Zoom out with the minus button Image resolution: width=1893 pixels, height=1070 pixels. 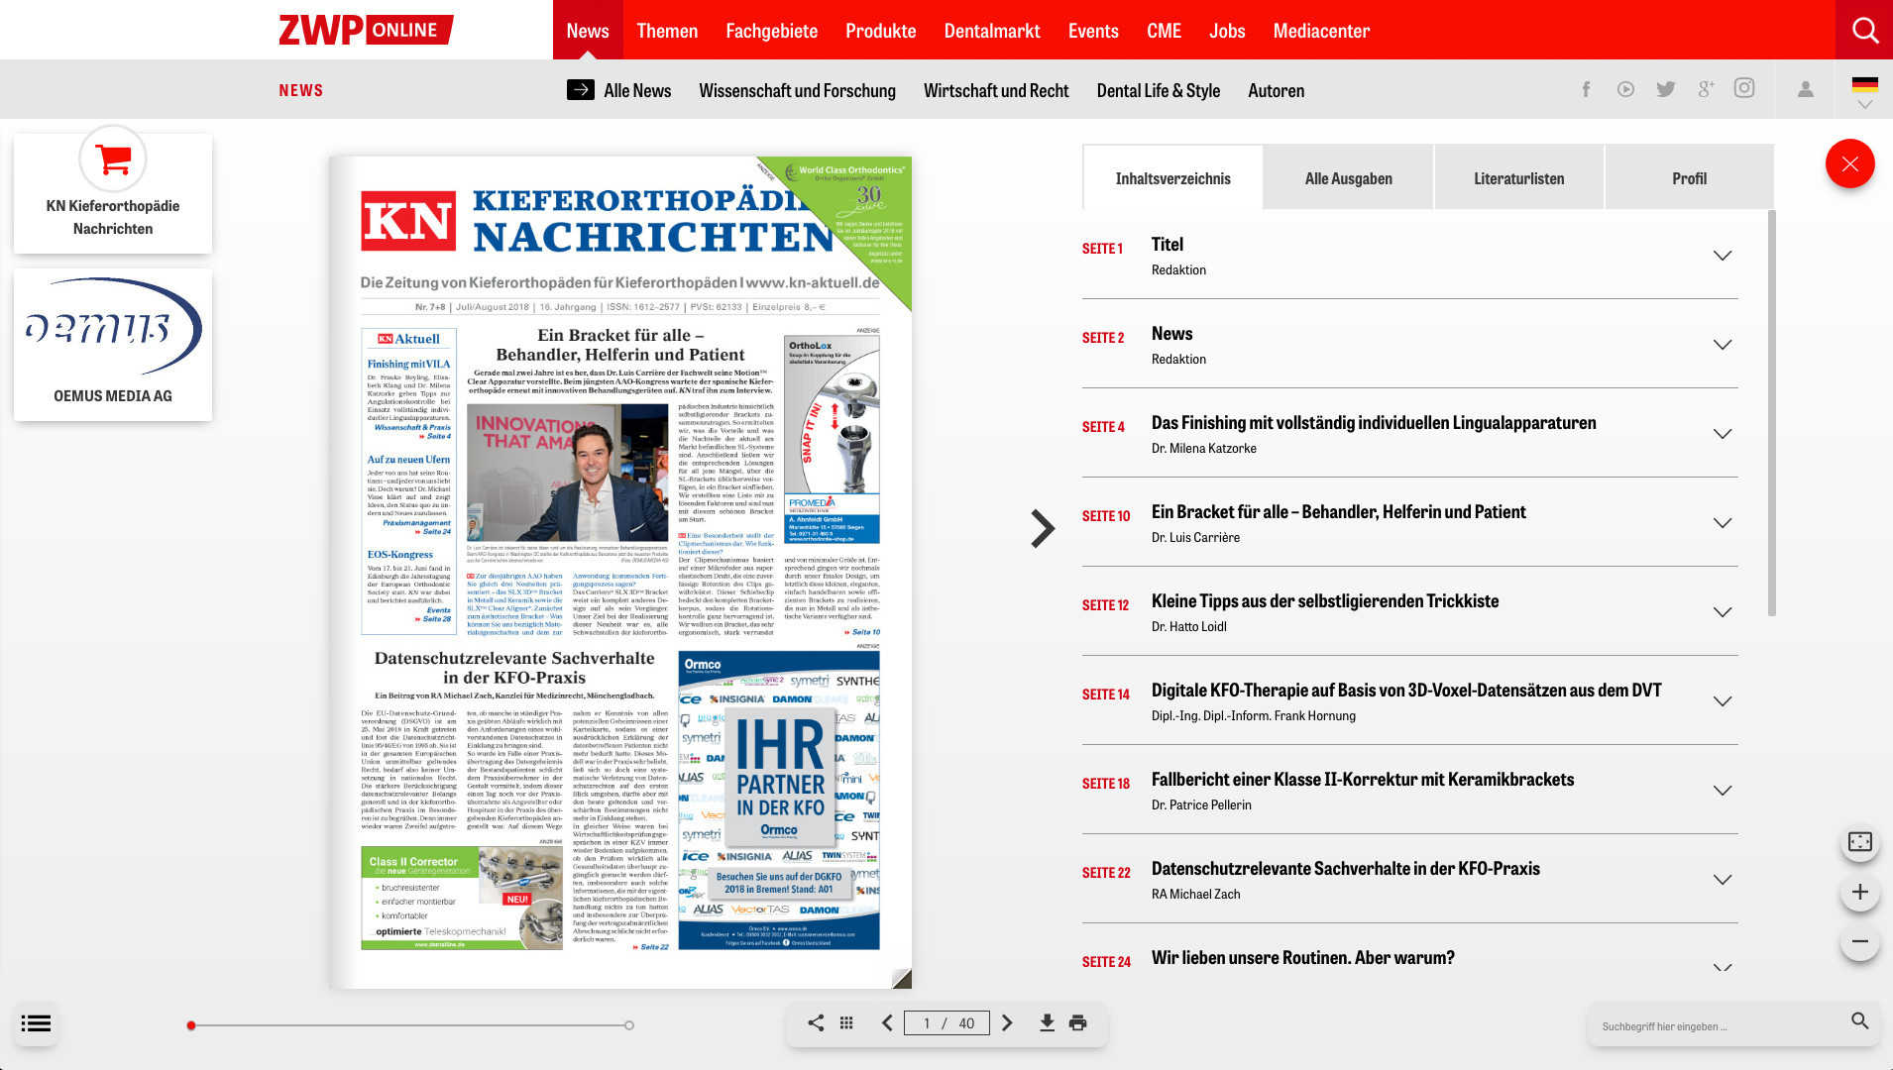(x=1860, y=941)
